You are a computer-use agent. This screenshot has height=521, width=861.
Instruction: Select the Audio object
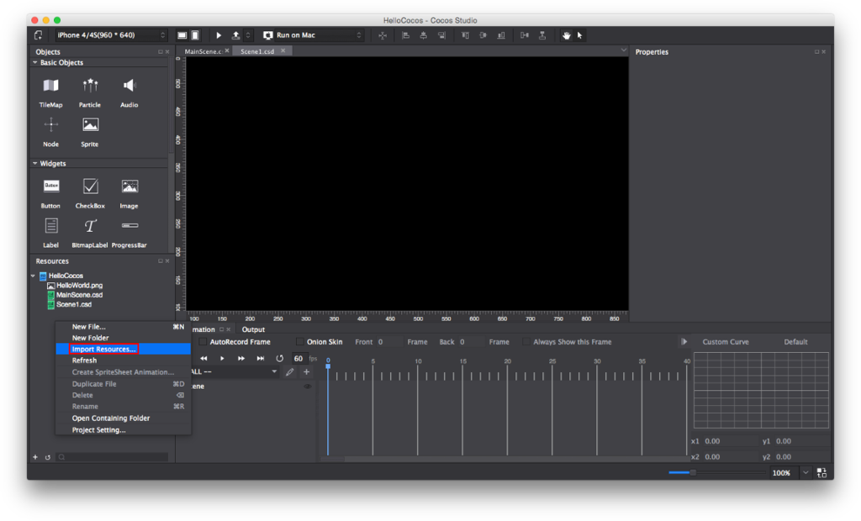point(129,92)
